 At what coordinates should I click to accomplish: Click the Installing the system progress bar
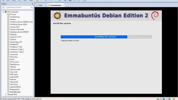106,37
